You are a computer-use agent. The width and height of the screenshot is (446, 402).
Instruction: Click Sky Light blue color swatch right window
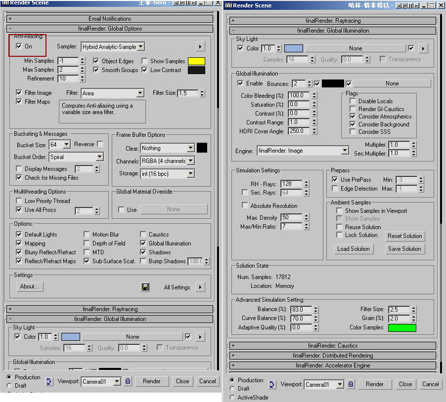coord(294,48)
